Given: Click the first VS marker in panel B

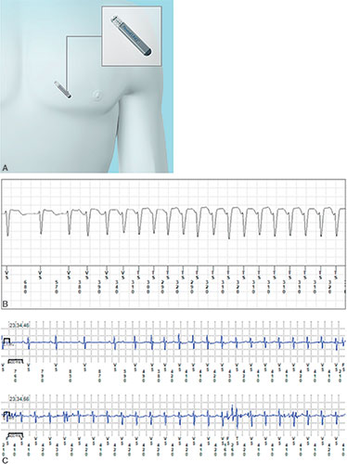Looking at the screenshot, I should click(7, 275).
